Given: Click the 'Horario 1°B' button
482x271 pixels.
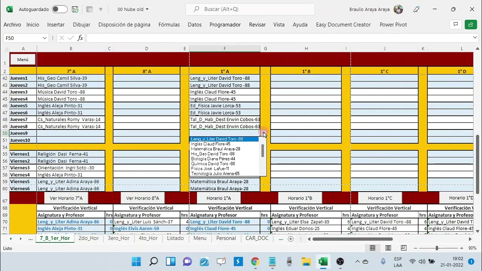Looking at the screenshot, I should click(300, 198).
